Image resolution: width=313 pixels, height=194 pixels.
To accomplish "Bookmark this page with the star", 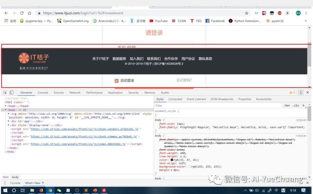I will pyautogui.click(x=247, y=13).
